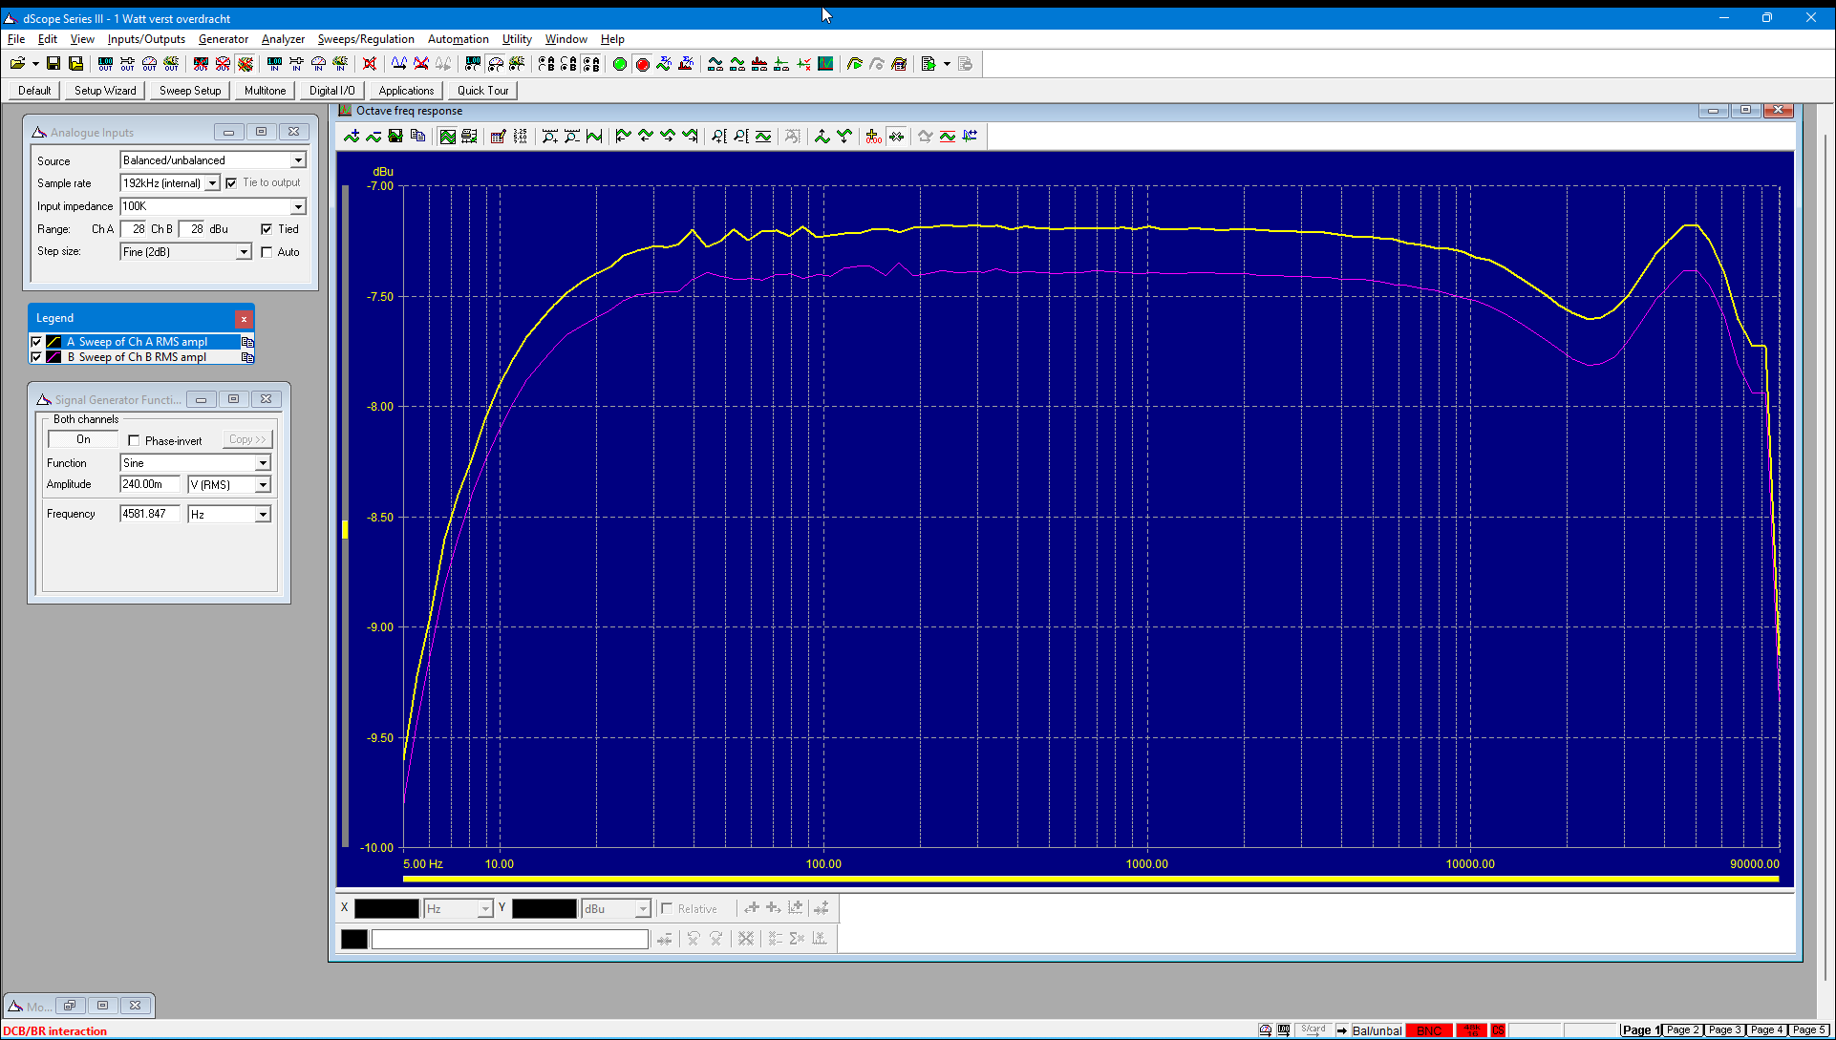Click the export document icon in main toolbar
Screen dimensions: 1836x1040
pyautogui.click(x=928, y=64)
